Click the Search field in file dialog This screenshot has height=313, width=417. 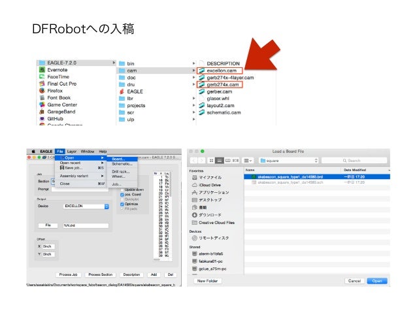[354, 161]
